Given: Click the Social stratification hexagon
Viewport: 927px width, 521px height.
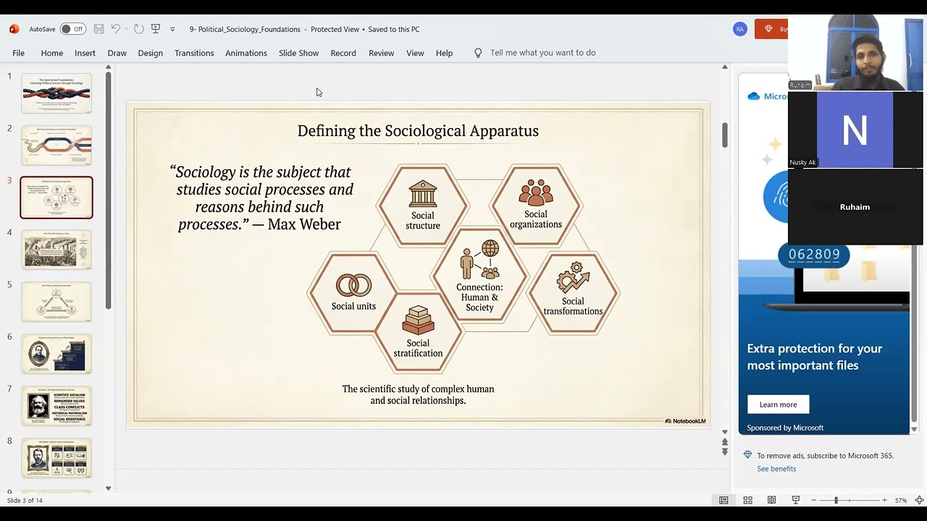Looking at the screenshot, I should click(418, 333).
